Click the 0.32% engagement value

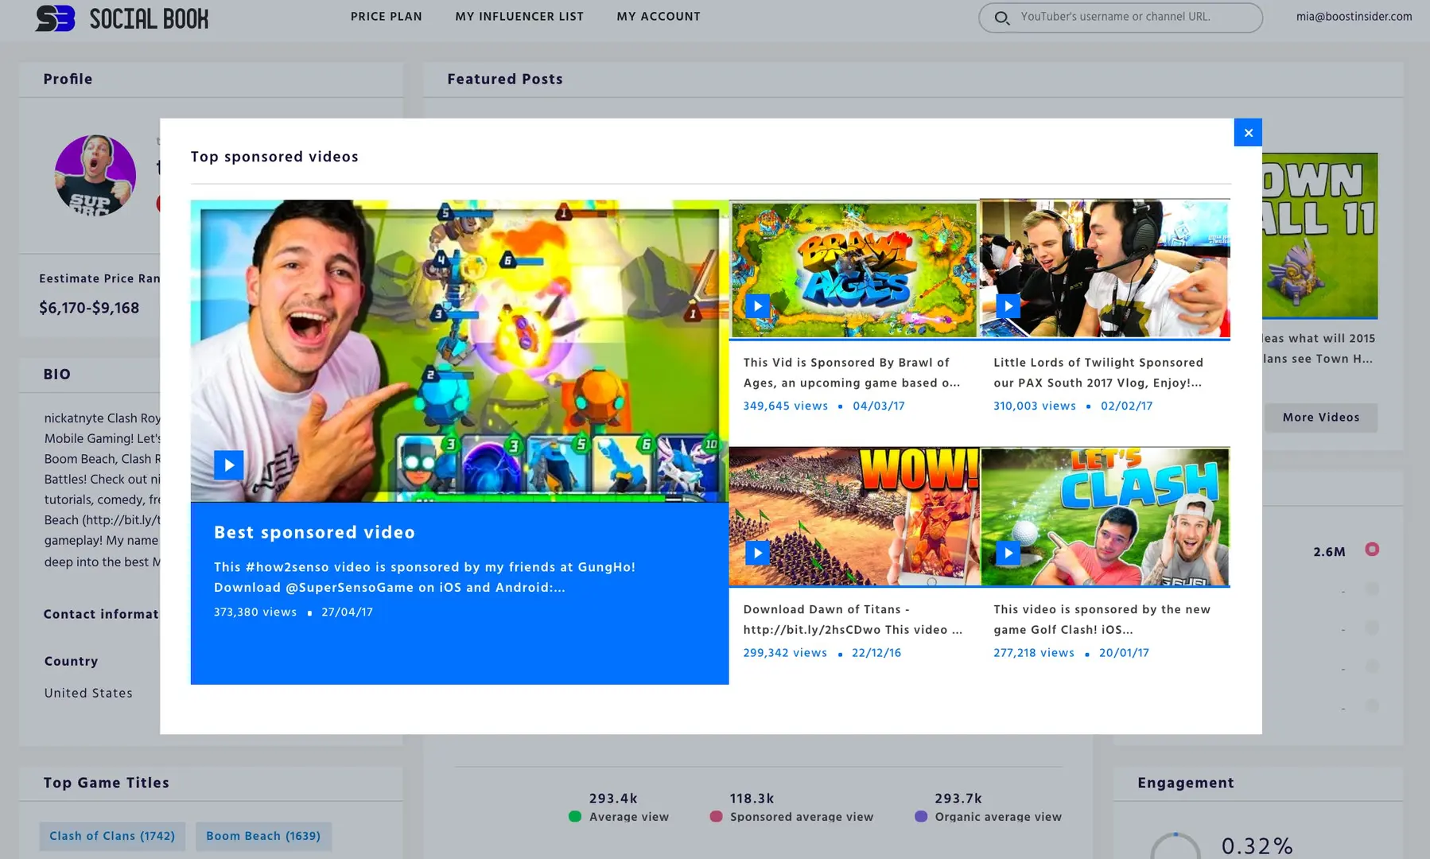(1257, 845)
